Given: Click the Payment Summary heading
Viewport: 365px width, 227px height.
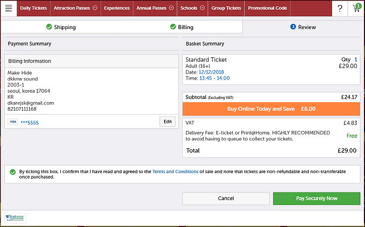Looking at the screenshot, I should [29, 44].
